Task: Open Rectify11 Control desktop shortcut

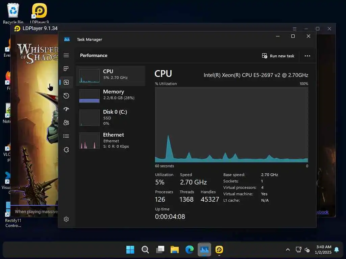Action: (x=13, y=215)
